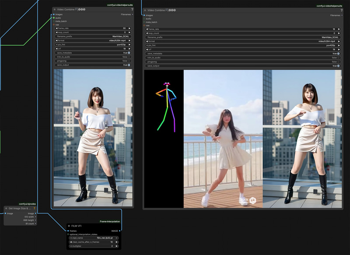This screenshot has width=350, height=255.
Task: Increase clear_cache_after_n_frames with right arrow
Action: [117, 242]
